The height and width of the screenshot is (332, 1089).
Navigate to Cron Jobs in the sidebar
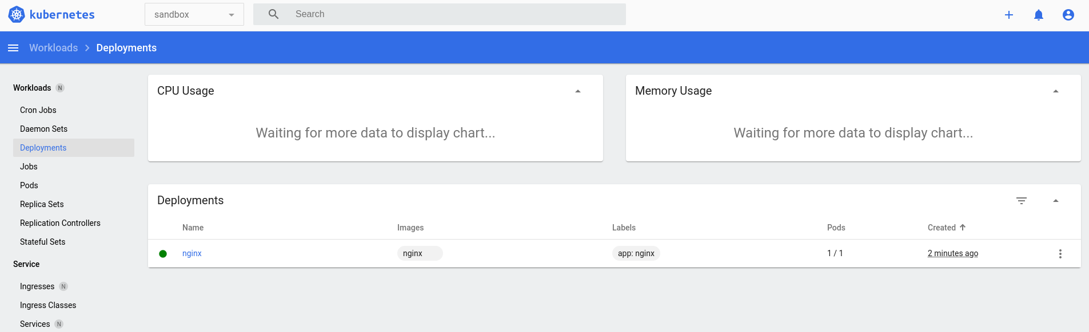[x=38, y=110]
